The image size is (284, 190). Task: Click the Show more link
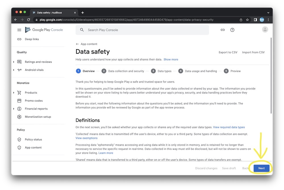[x=171, y=59]
